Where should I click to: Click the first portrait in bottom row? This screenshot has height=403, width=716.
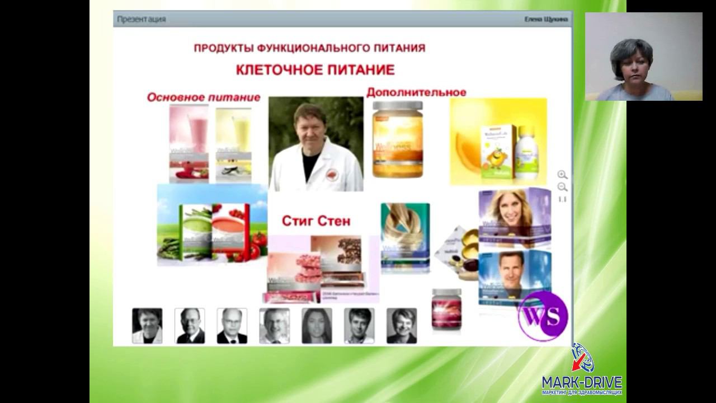pyautogui.click(x=147, y=326)
